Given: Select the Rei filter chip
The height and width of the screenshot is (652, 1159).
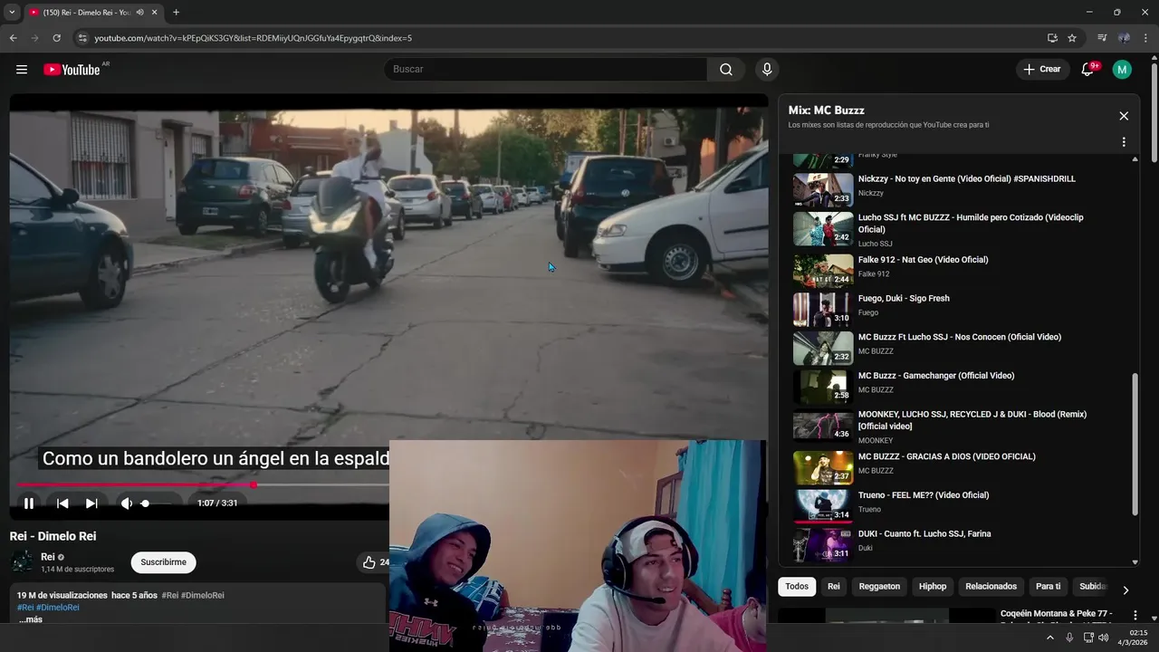Looking at the screenshot, I should (x=834, y=587).
